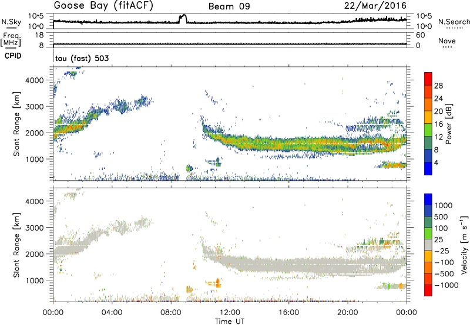The width and height of the screenshot is (470, 325).
Task: Click the "1000" tick of the velocity panel
Action: (x=34, y=280)
